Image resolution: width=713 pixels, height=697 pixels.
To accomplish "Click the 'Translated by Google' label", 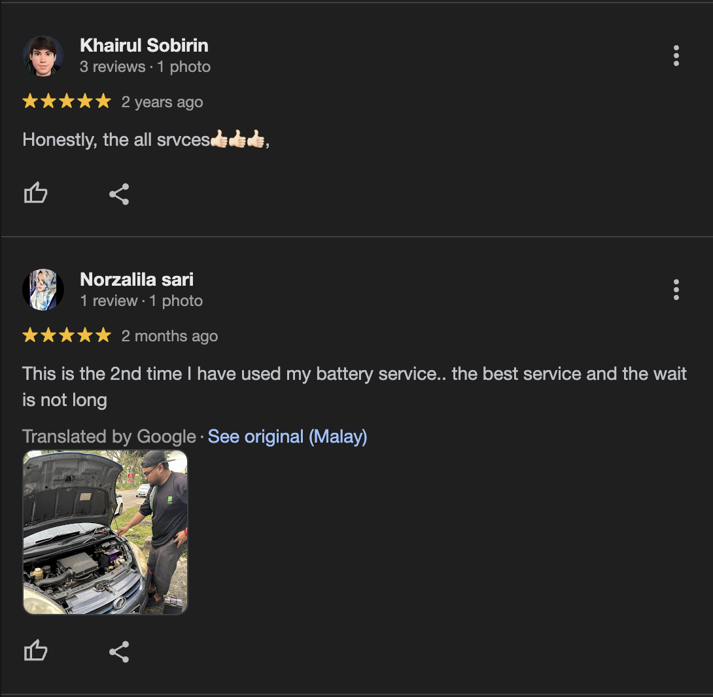I will point(109,437).
